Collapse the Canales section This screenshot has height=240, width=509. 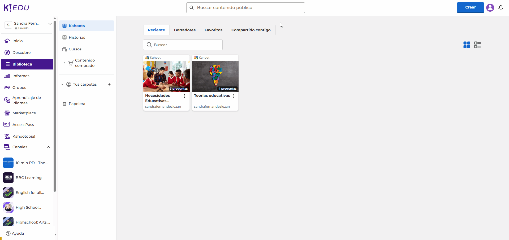48,147
